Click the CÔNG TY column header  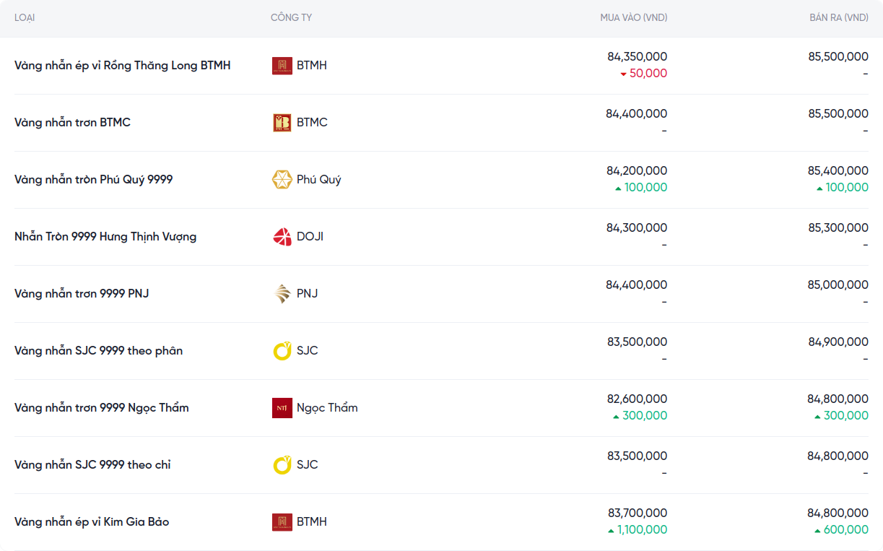pyautogui.click(x=291, y=17)
